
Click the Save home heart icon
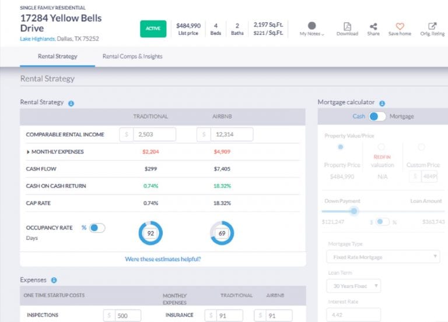tap(400, 26)
